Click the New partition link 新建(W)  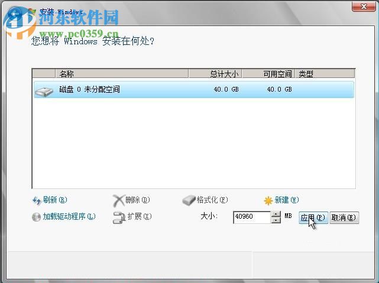pos(287,200)
